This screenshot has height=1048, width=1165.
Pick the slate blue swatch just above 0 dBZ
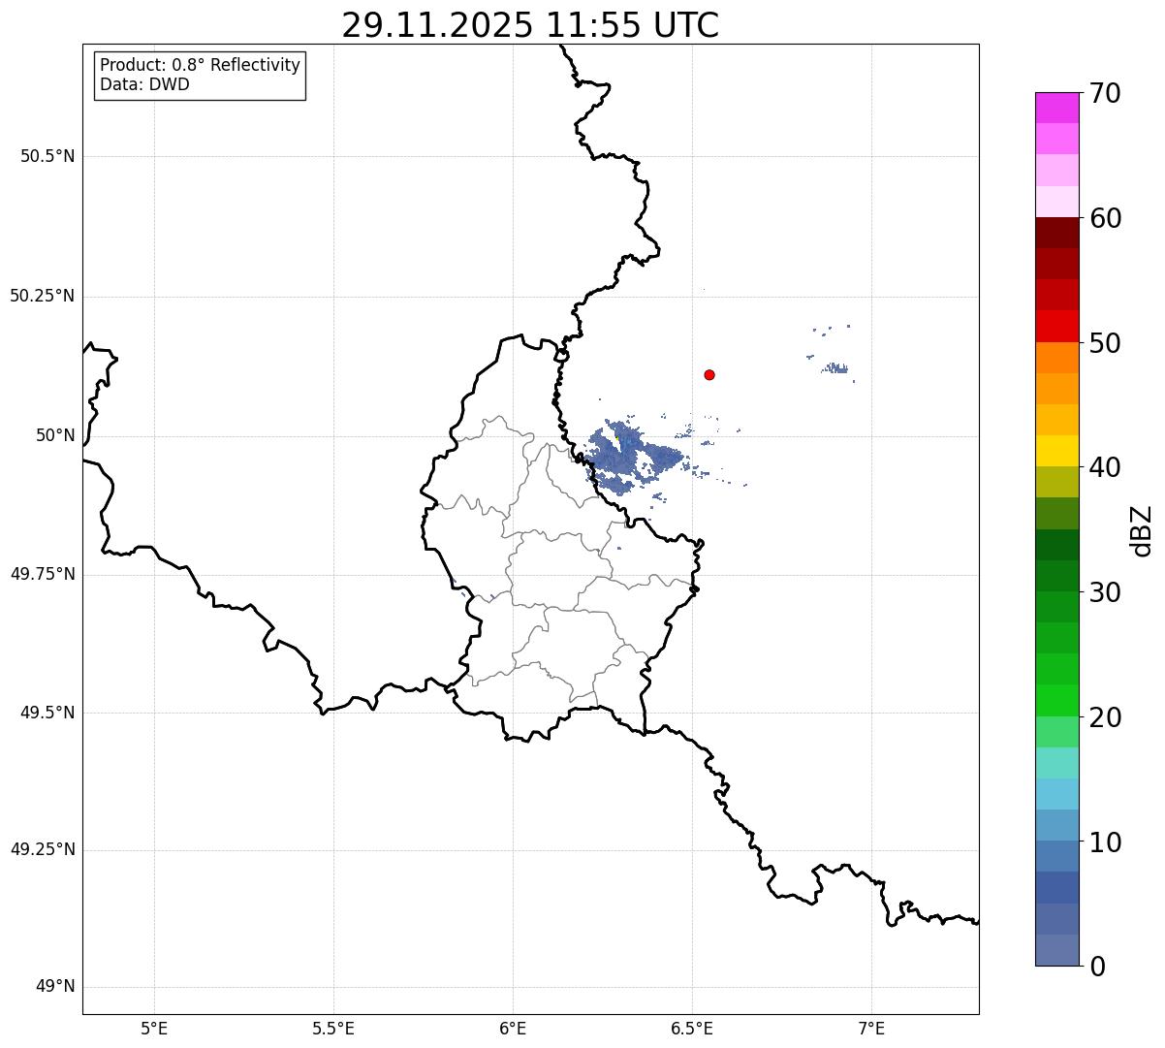coord(1056,950)
